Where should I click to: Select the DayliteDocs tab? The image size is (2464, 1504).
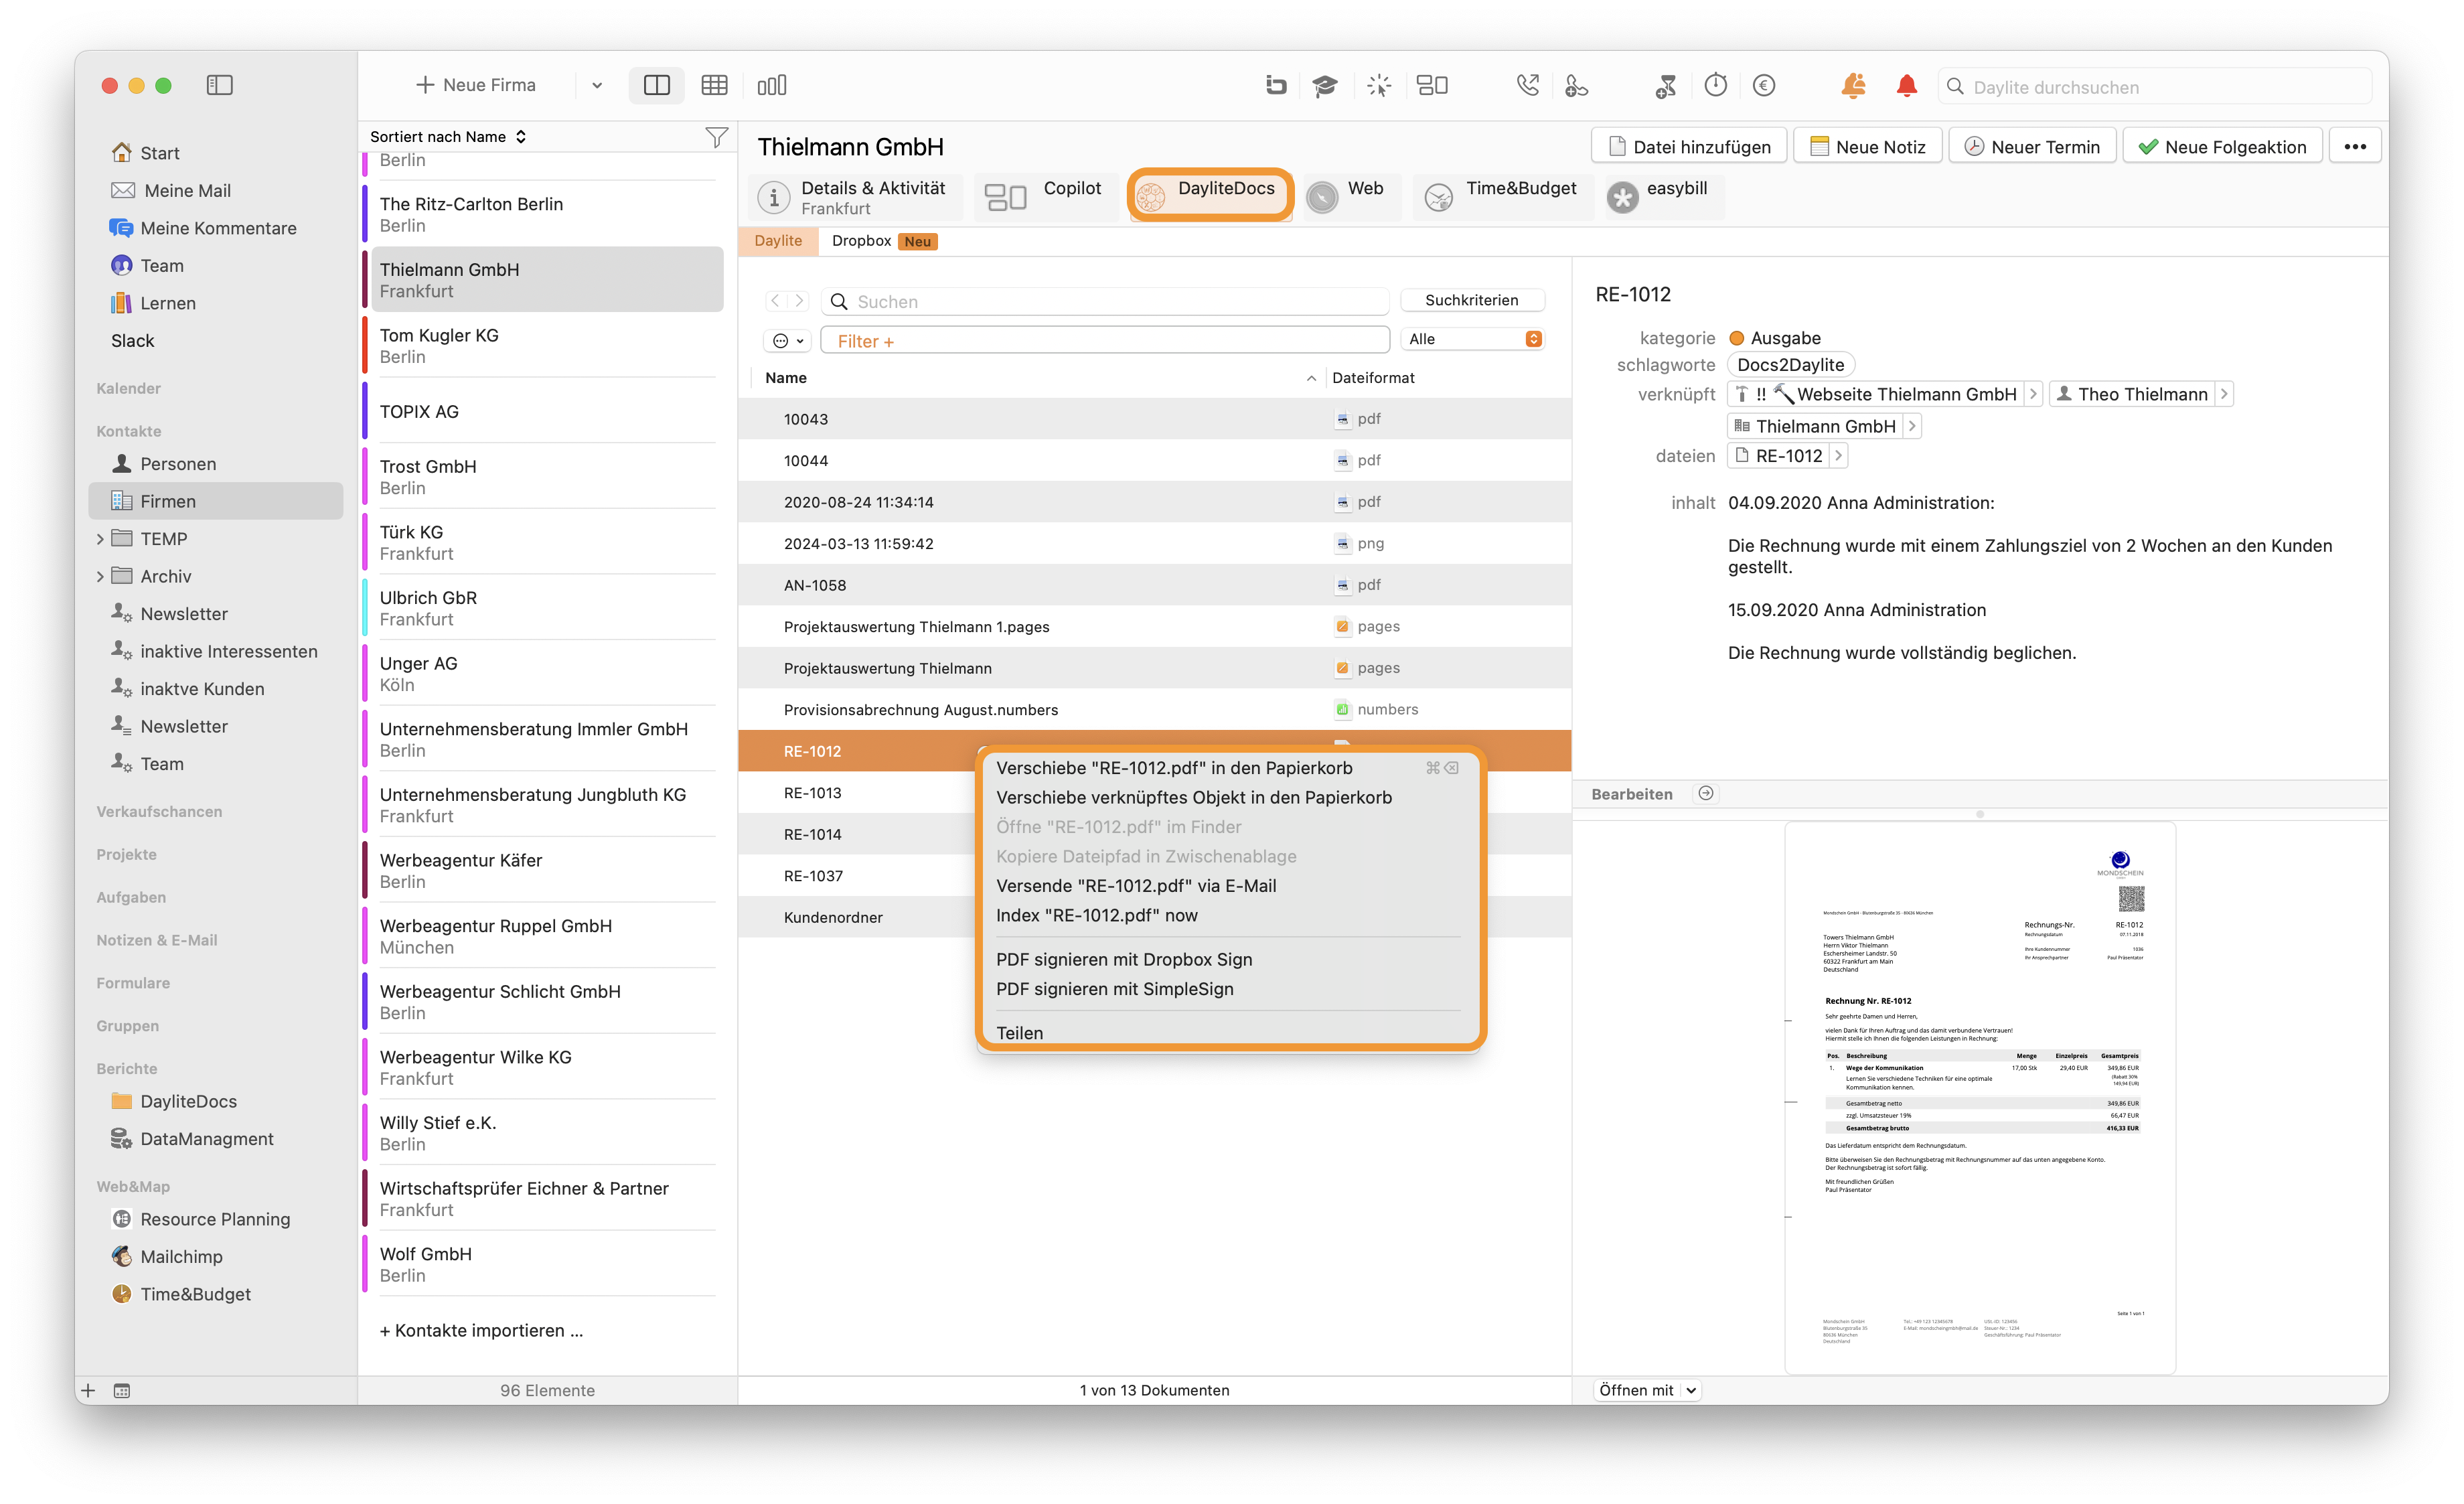click(x=1210, y=195)
